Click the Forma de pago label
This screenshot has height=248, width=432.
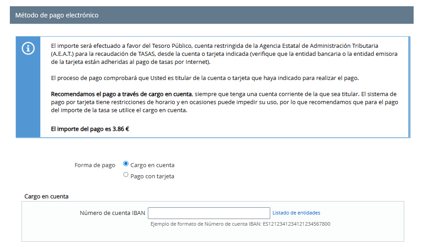[x=95, y=165]
